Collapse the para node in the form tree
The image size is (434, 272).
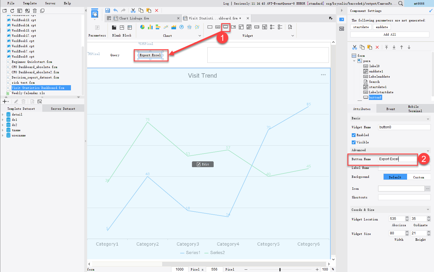click(x=354, y=61)
